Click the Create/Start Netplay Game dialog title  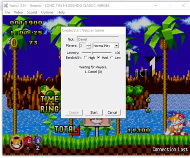[x=83, y=30]
